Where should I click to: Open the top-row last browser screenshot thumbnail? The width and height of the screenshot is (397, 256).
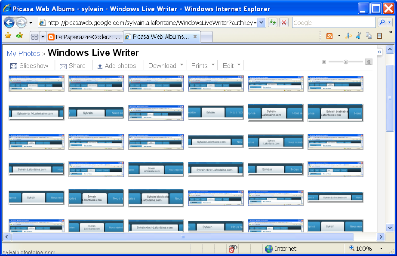coord(335,83)
